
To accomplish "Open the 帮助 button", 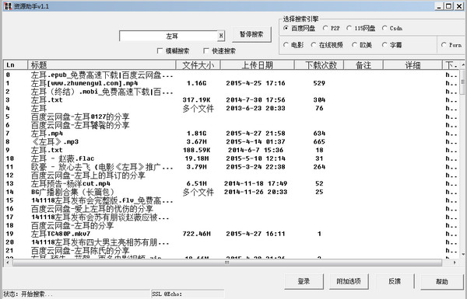I will (x=441, y=281).
